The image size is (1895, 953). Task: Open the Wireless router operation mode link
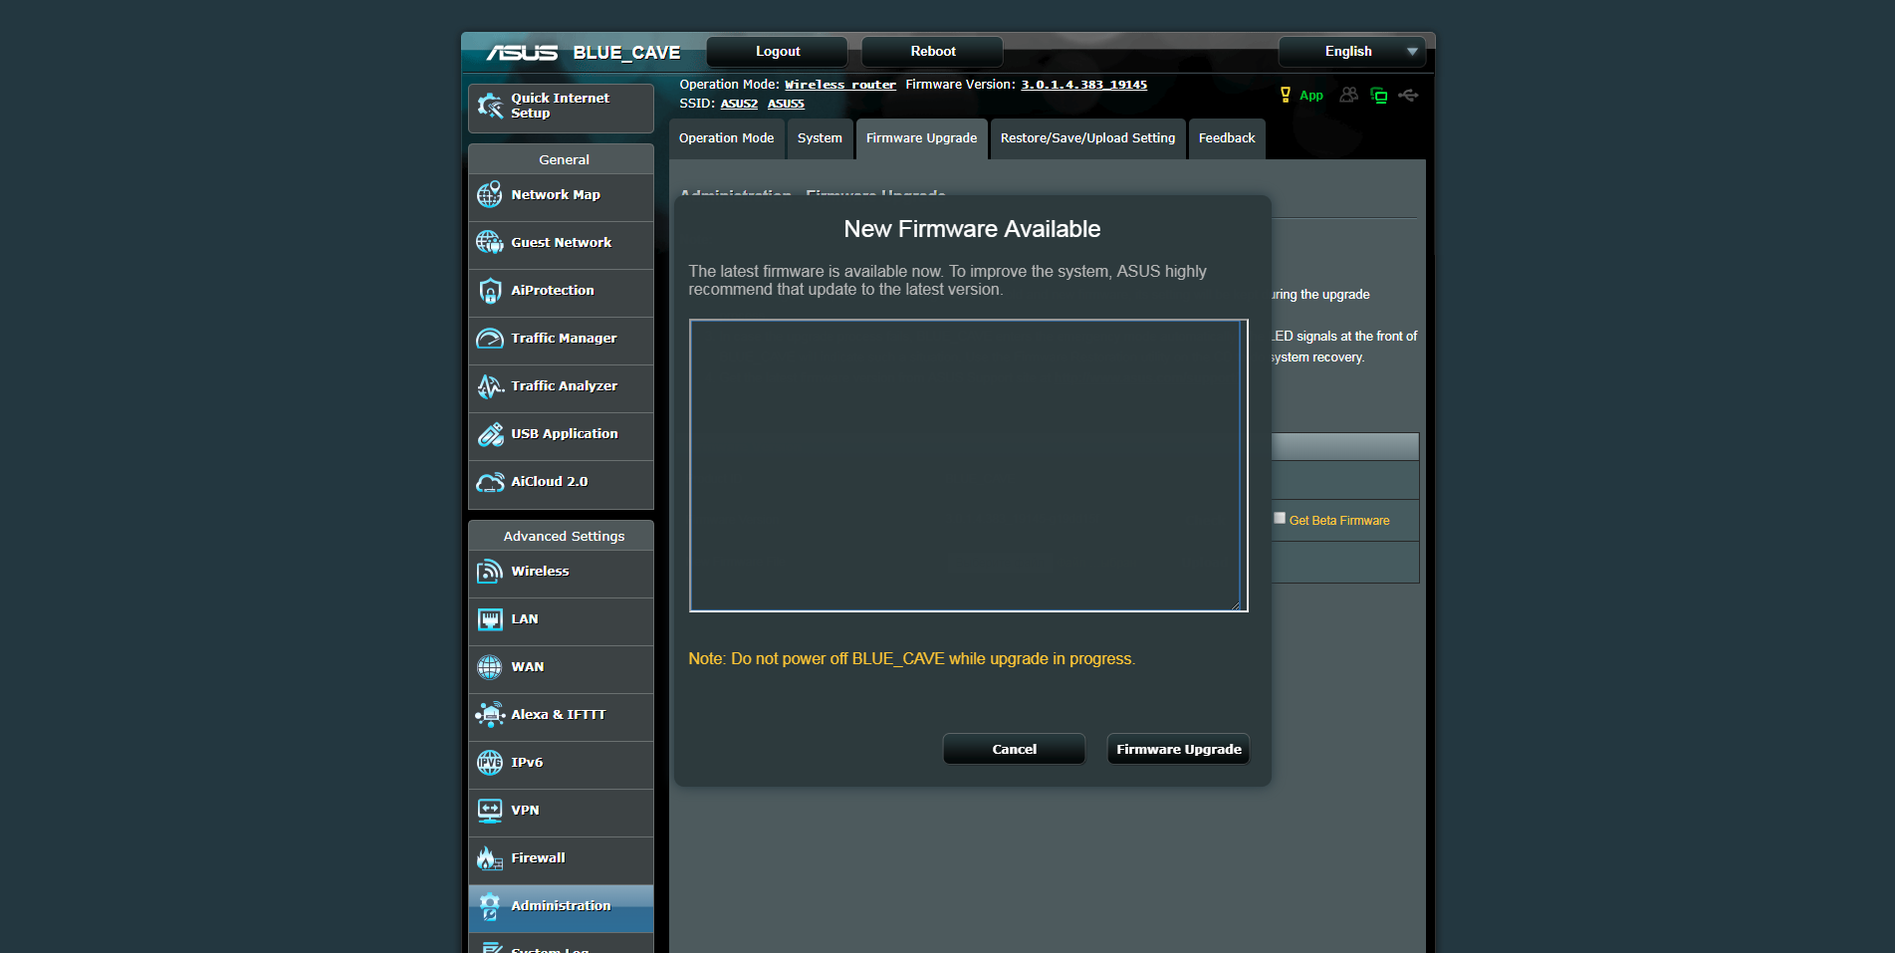point(840,85)
